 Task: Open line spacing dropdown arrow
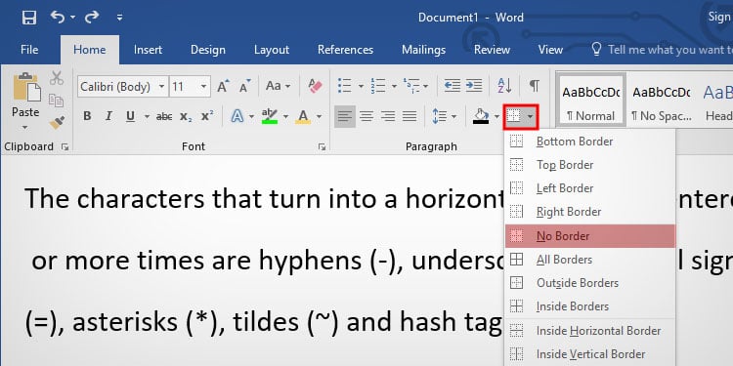point(453,116)
